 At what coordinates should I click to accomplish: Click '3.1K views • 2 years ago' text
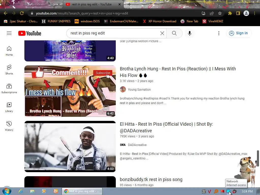[136, 81]
